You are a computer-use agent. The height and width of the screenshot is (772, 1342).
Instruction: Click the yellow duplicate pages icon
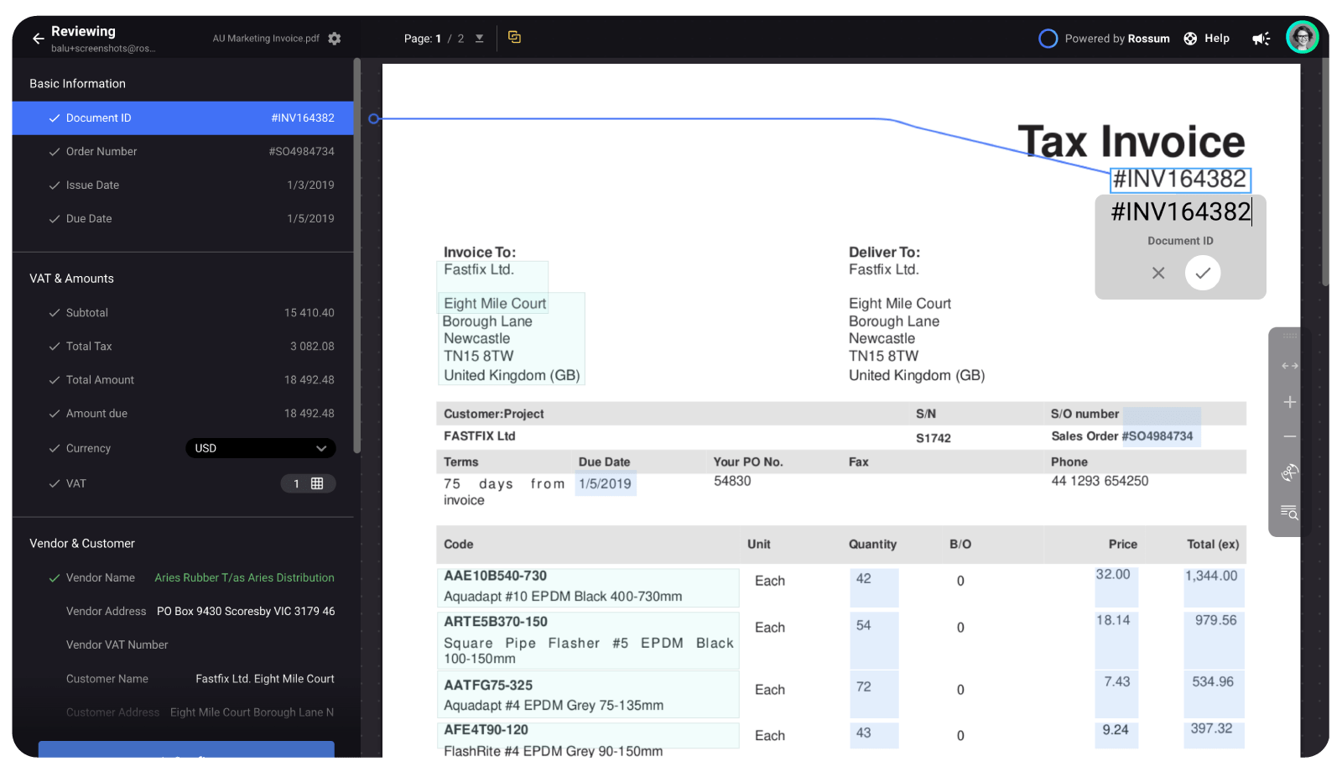(x=514, y=38)
